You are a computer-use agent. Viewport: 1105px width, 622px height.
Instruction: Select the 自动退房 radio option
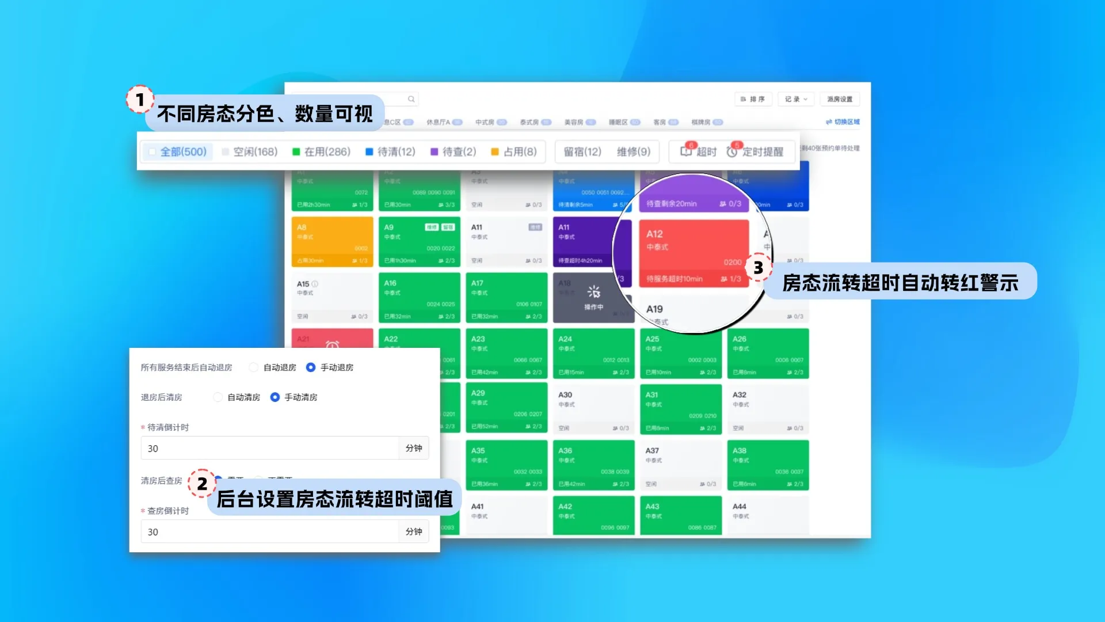click(x=254, y=367)
